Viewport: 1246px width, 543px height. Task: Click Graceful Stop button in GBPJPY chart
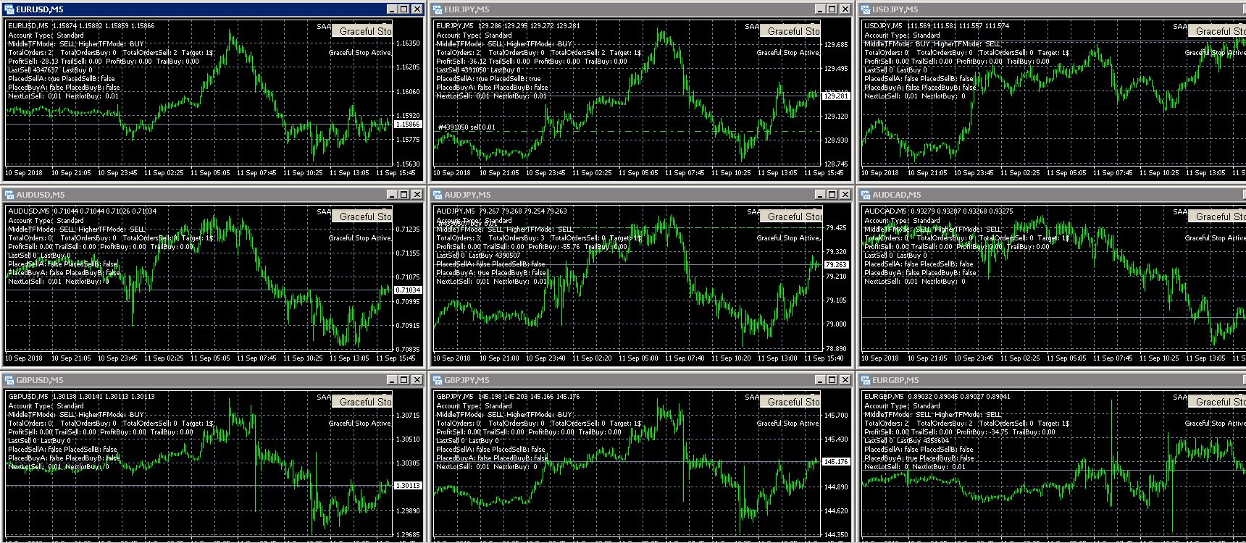click(790, 402)
